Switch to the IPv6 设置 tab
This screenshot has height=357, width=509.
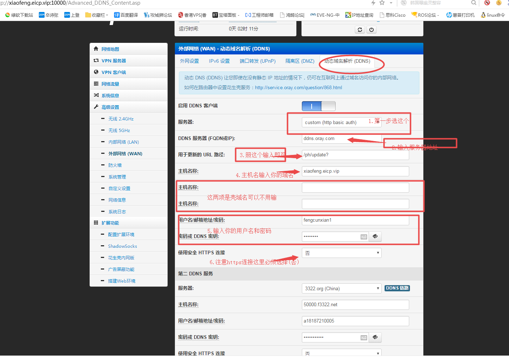[219, 61]
